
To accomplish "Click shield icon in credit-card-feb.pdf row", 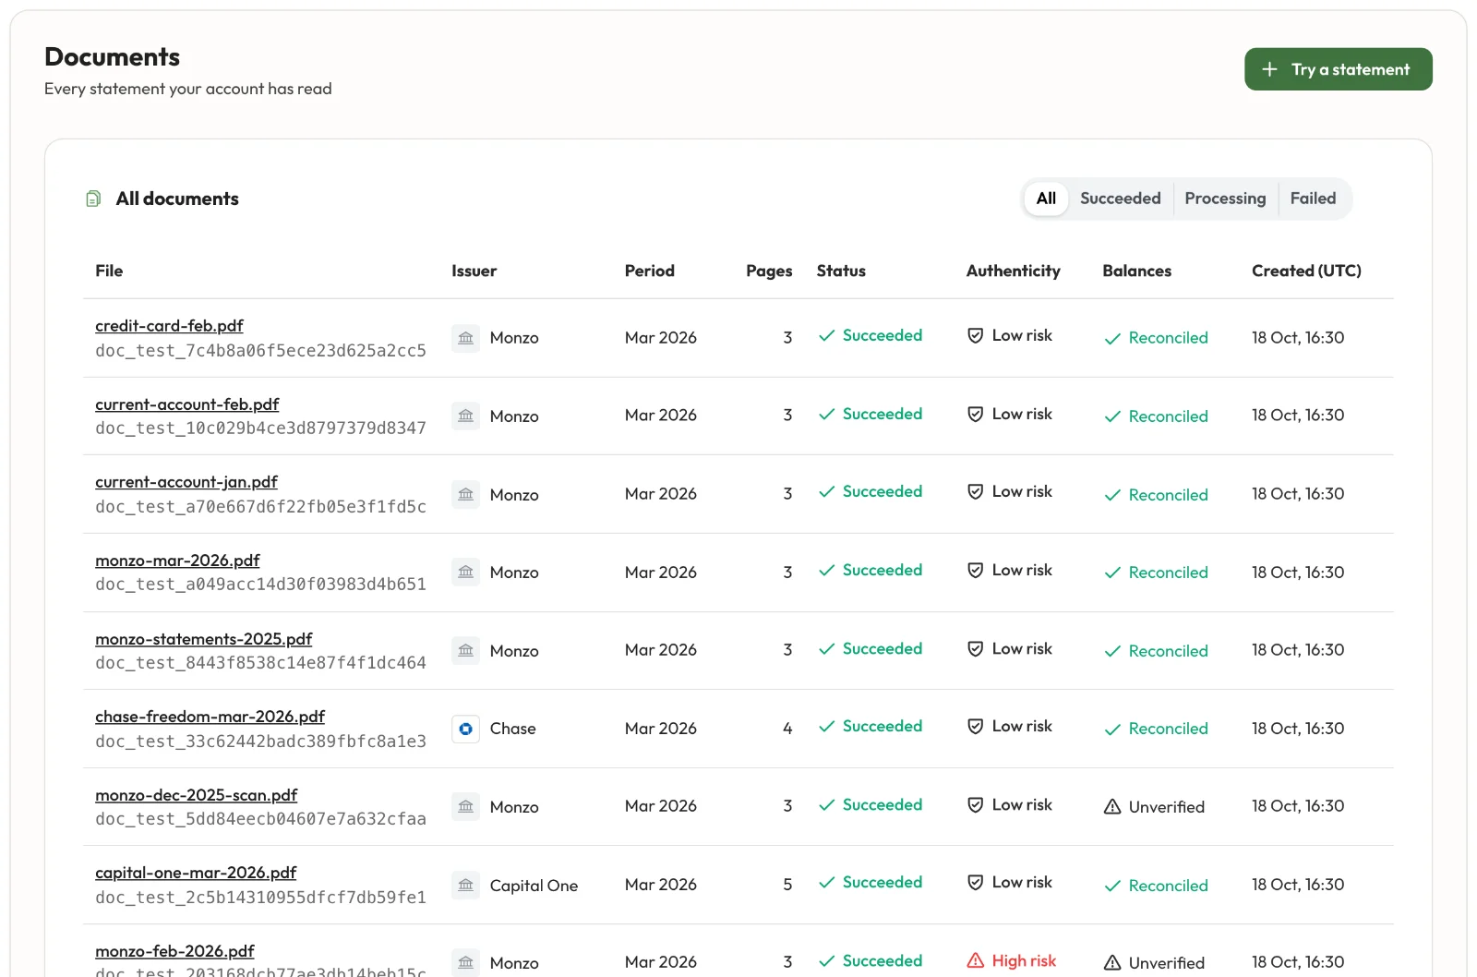I will coord(975,335).
